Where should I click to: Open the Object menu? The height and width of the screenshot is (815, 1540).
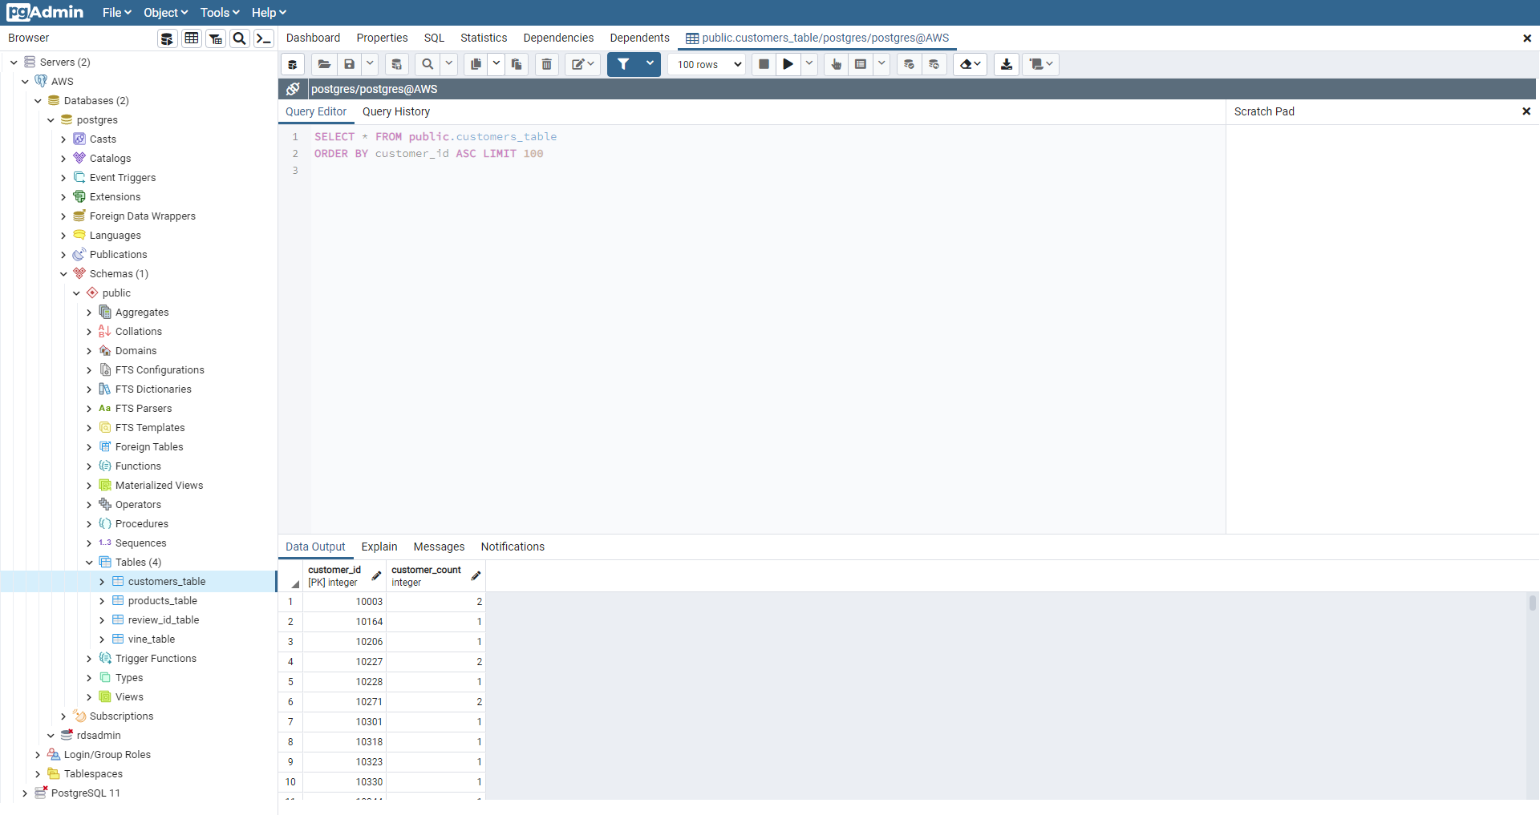coord(165,13)
